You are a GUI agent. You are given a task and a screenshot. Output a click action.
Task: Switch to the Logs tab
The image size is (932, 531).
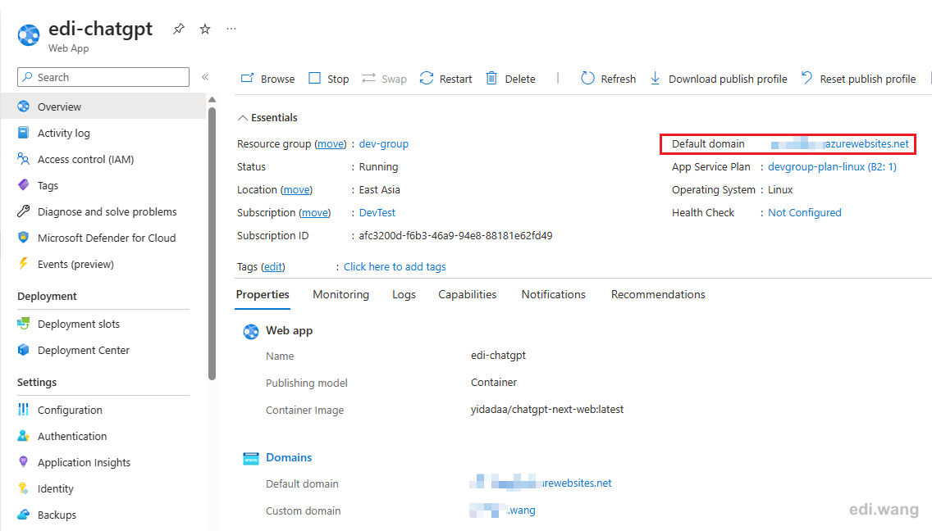[x=404, y=295]
